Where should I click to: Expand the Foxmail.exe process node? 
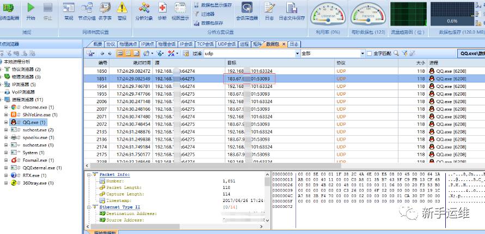click(x=6, y=160)
